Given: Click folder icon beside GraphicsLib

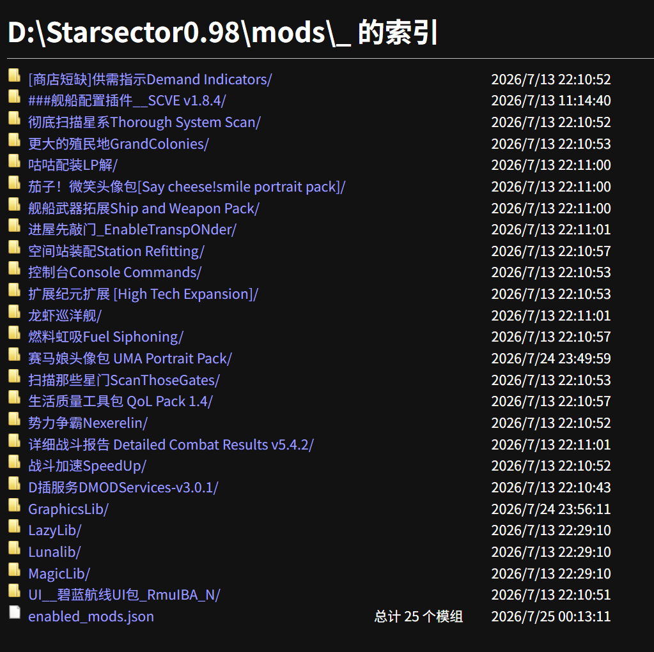Looking at the screenshot, I should (x=15, y=506).
